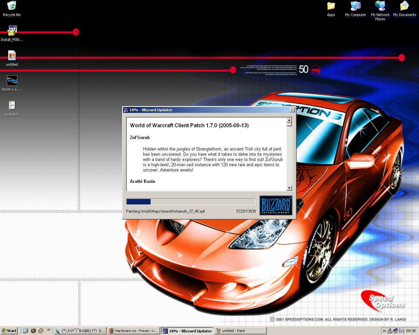This screenshot has width=419, height=335.
Task: Close the Blizzard Updater window
Action: point(292,110)
